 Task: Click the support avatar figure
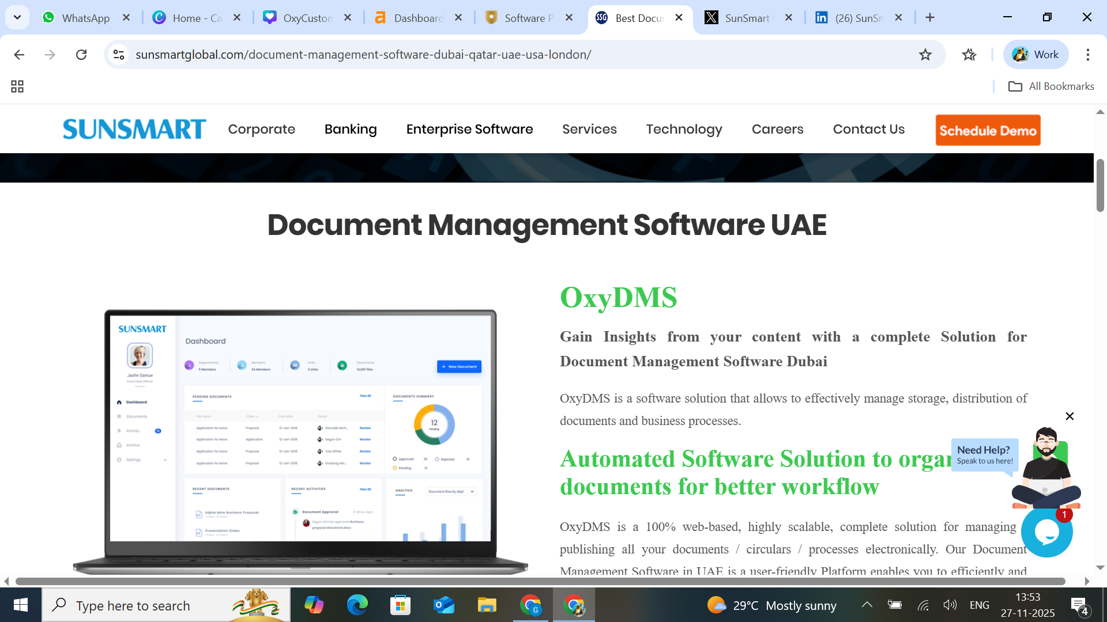point(1046,468)
